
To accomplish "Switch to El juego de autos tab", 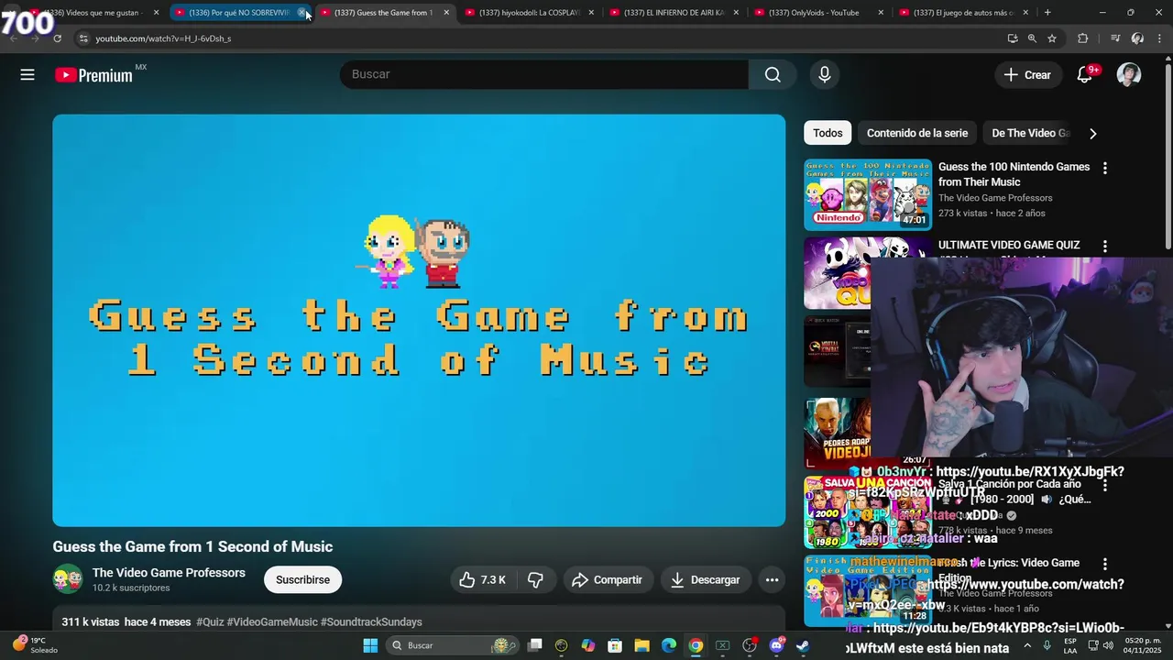I will pos(964,13).
